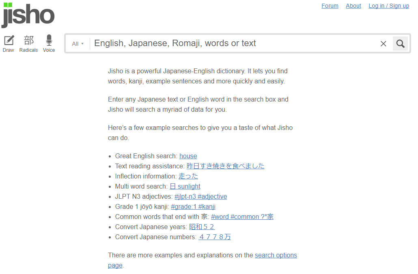Open the Forum link

330,6
